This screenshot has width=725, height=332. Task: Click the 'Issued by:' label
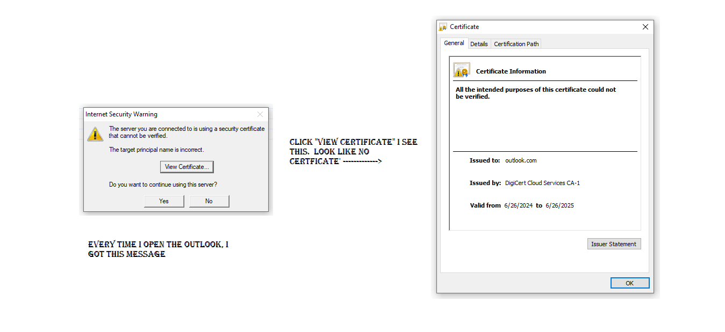coord(485,183)
